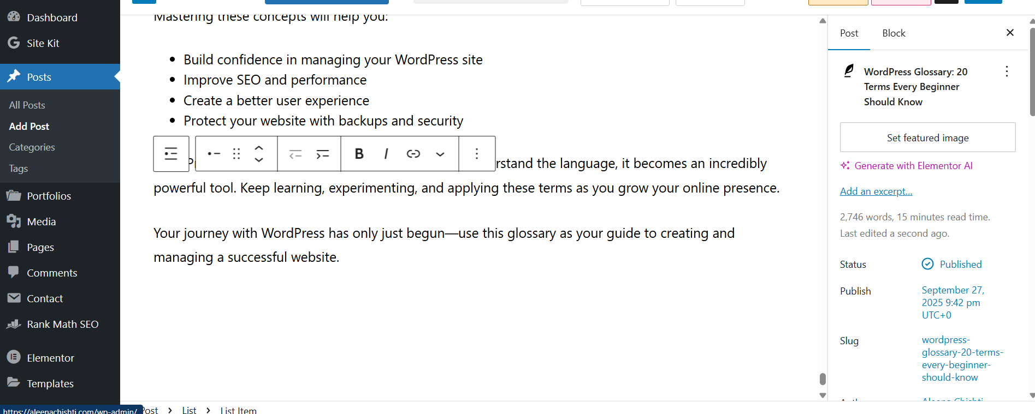Click the sidebar panel scrollbar

pos(1032,73)
